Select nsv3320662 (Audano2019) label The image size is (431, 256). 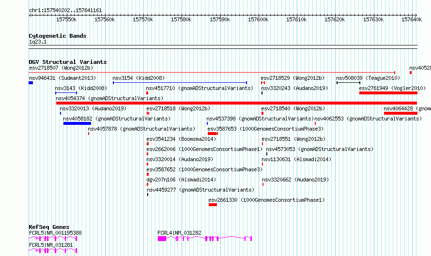tap(295, 180)
